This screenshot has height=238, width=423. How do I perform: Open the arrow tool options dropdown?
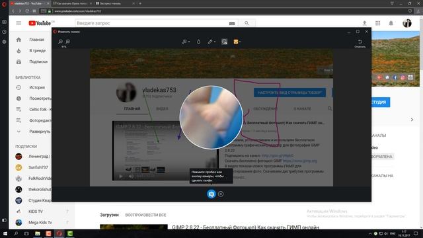[x=189, y=42]
